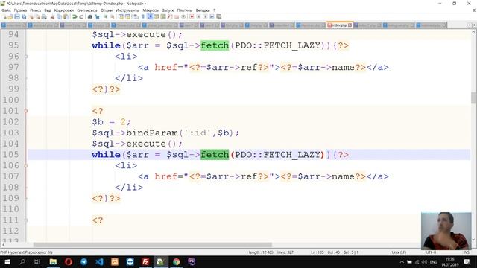477x268 pixels.
Task: Open FileZilla from taskbar
Action: 145,262
